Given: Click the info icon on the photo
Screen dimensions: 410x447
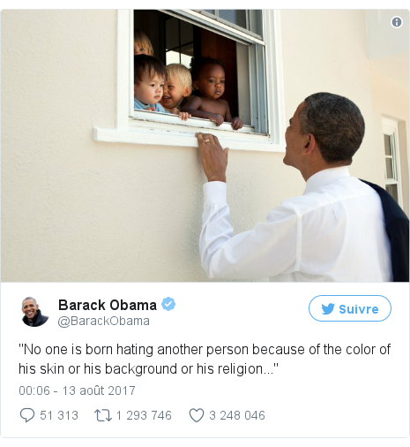Looking at the screenshot, I should click(x=397, y=22).
